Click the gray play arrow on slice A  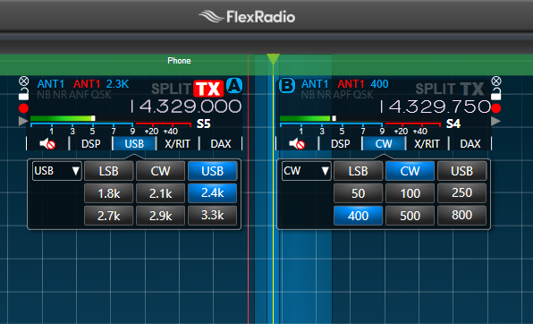(23, 121)
